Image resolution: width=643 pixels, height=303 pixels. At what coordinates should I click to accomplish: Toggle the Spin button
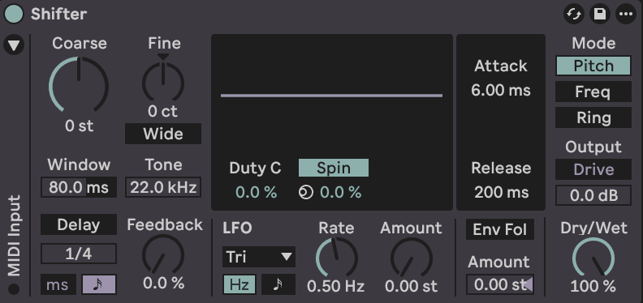pyautogui.click(x=334, y=168)
